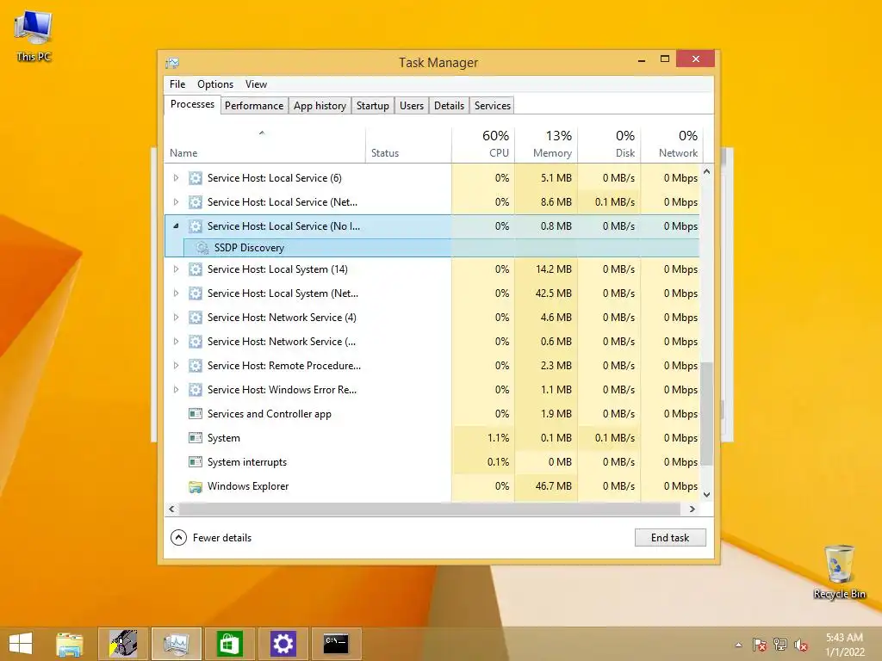The image size is (882, 661).
Task: Click the System interrupts process icon
Action: [x=196, y=462]
